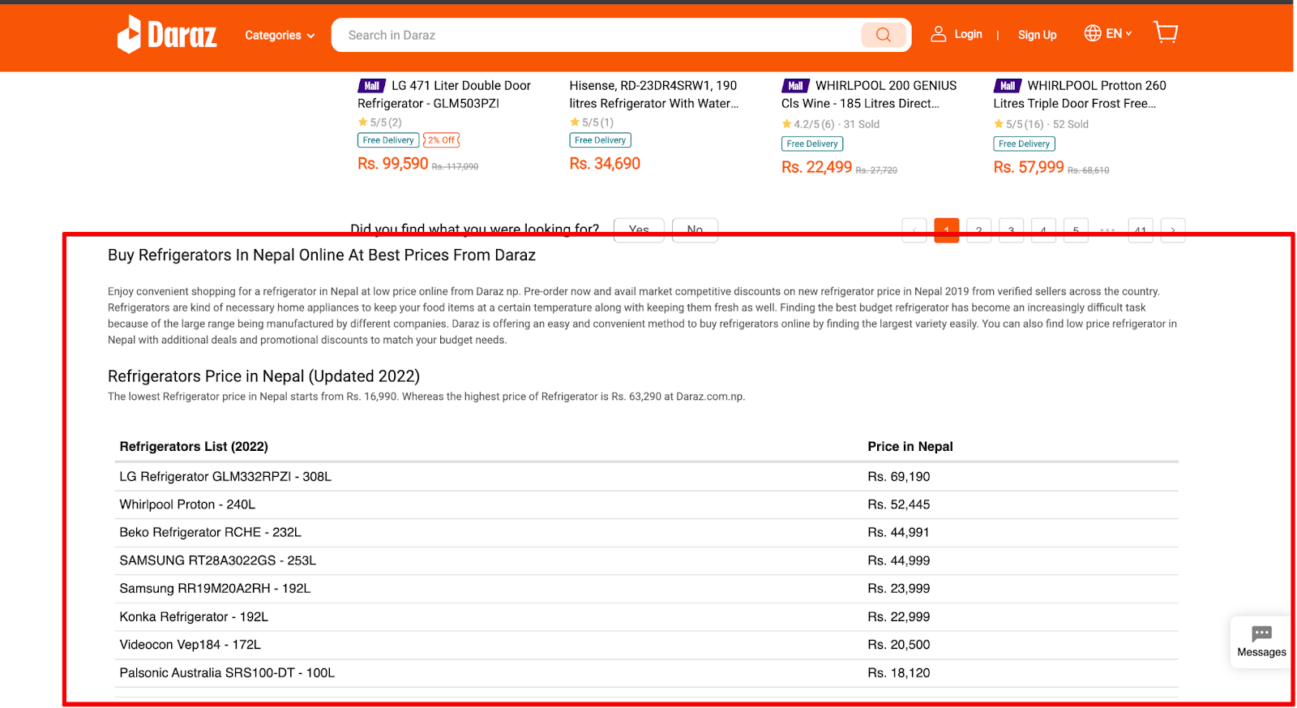Click the Refrigerators List (2022) column header
This screenshot has height=708, width=1297.
coord(194,447)
